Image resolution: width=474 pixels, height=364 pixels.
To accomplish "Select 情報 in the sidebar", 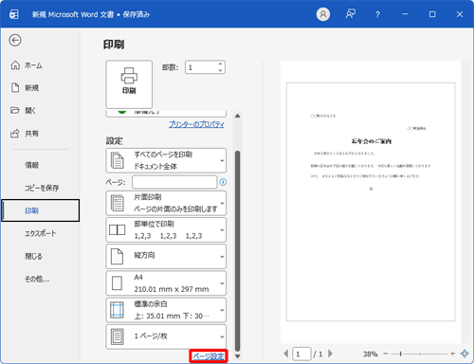I will pos(40,165).
